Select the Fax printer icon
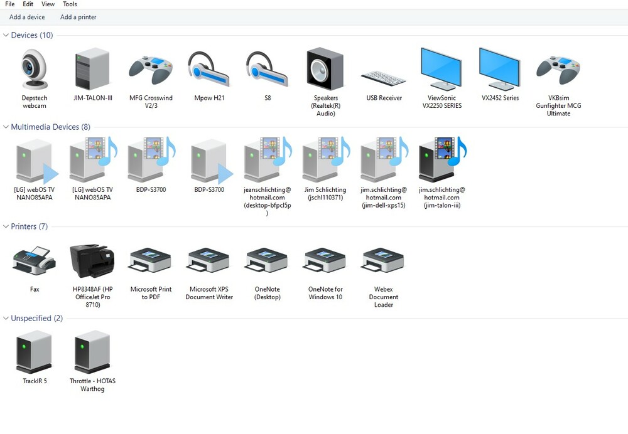Image resolution: width=628 pixels, height=434 pixels. (35, 261)
